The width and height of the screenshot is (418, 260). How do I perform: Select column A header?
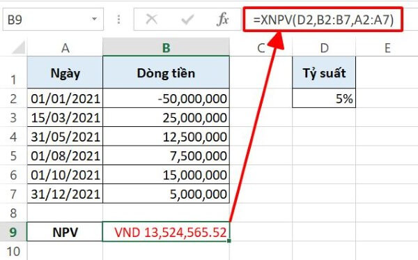point(65,48)
